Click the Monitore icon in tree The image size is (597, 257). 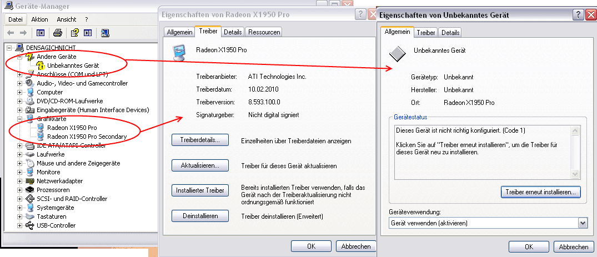pyautogui.click(x=30, y=172)
